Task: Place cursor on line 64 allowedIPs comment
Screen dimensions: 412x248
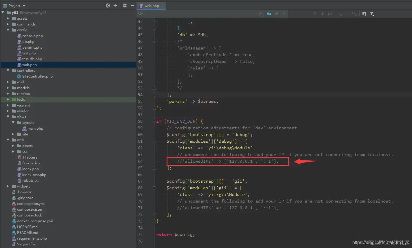Action: [x=228, y=161]
